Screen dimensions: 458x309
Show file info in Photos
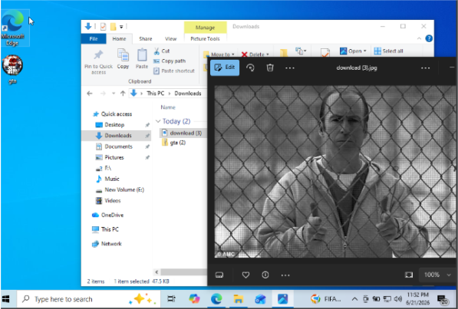[x=265, y=274]
